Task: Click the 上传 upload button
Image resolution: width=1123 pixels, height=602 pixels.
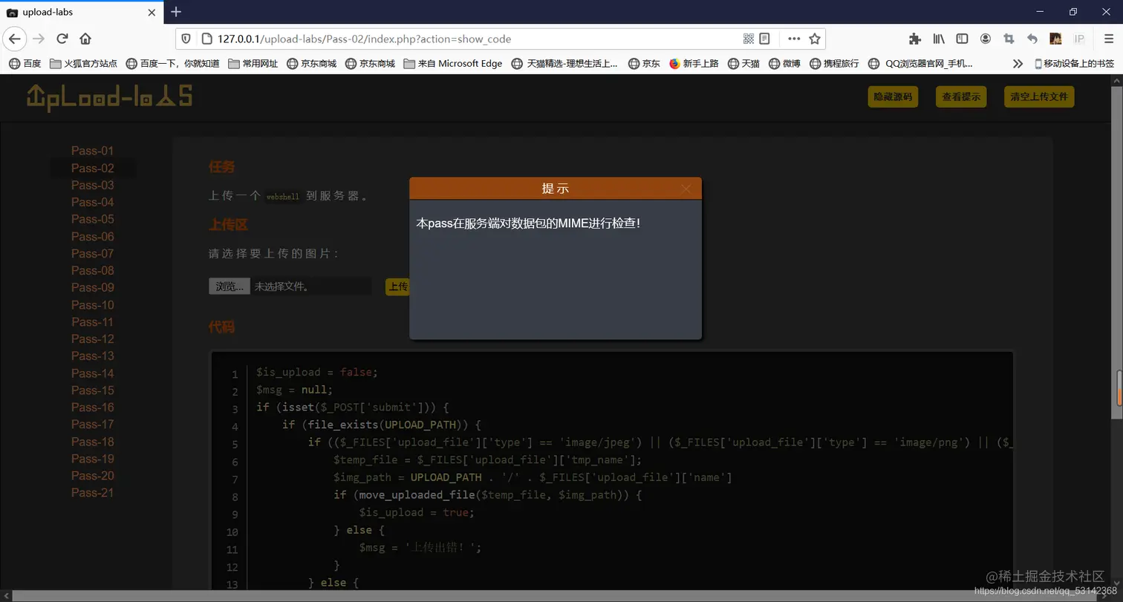Action: [398, 287]
